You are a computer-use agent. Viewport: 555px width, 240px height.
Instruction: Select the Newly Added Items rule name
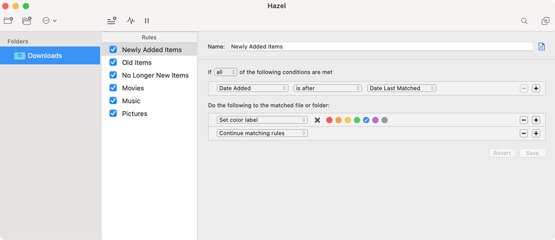152,50
